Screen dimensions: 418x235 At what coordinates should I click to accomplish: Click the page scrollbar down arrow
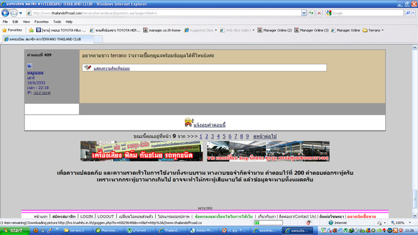415,216
